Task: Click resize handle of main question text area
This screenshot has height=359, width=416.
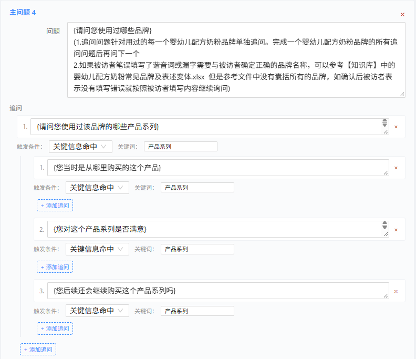Action: click(402, 94)
